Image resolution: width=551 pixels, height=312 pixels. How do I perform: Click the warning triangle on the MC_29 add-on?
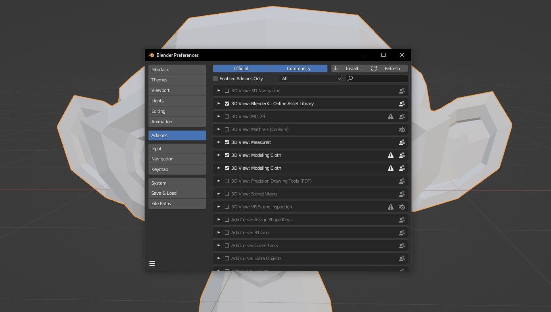coord(390,116)
